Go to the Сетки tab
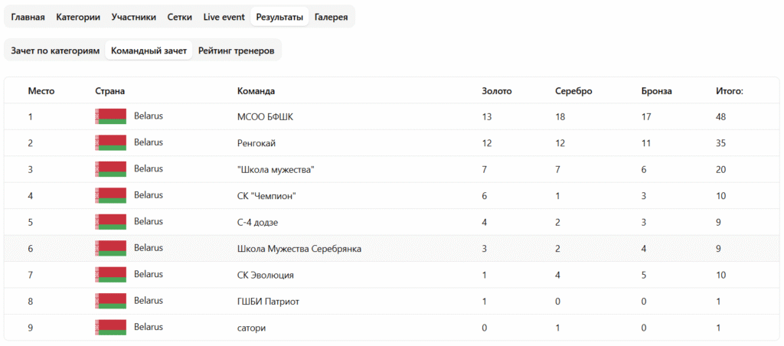This screenshot has height=346, width=784. coord(180,17)
